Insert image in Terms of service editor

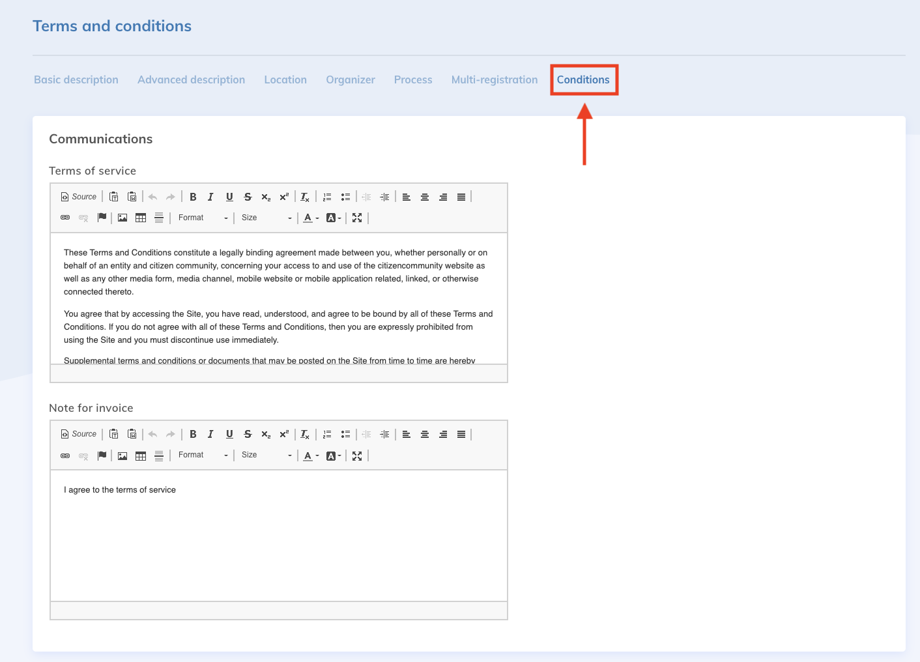click(x=122, y=218)
